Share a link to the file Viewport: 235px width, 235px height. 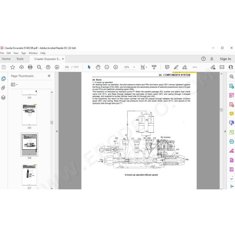pyautogui.click(x=213, y=67)
